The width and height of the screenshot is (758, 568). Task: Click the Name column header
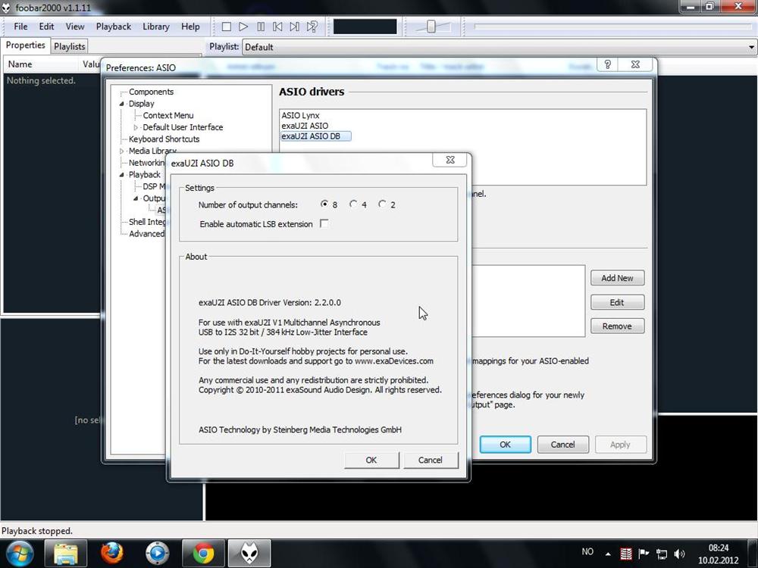tap(41, 64)
